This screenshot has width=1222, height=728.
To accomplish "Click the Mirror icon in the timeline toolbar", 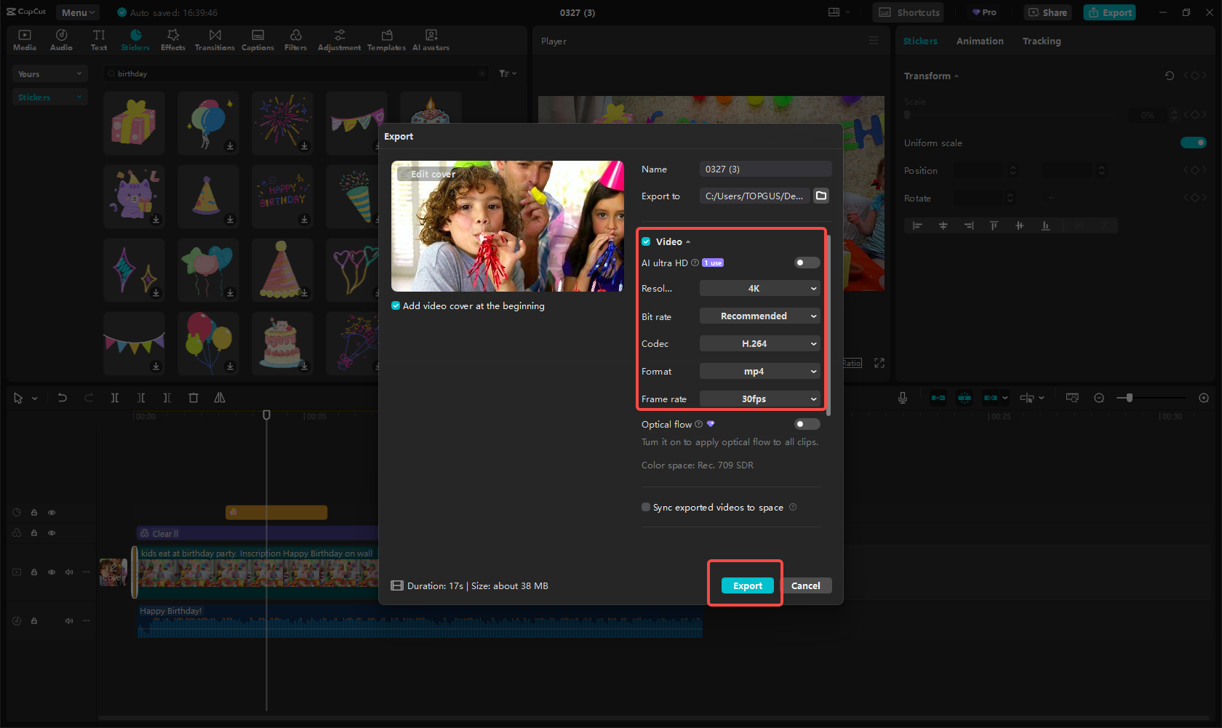I will pos(220,398).
